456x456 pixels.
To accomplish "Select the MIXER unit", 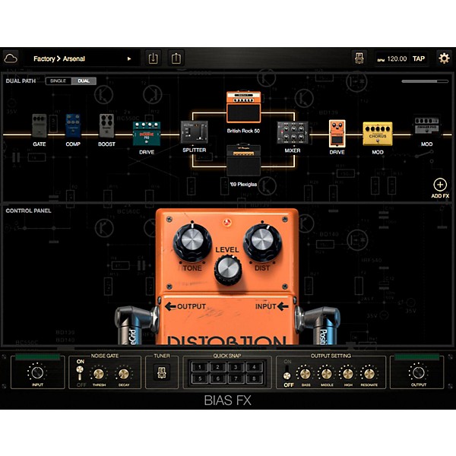I will point(293,133).
